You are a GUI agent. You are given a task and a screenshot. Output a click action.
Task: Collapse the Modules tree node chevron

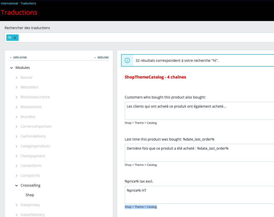(11, 68)
